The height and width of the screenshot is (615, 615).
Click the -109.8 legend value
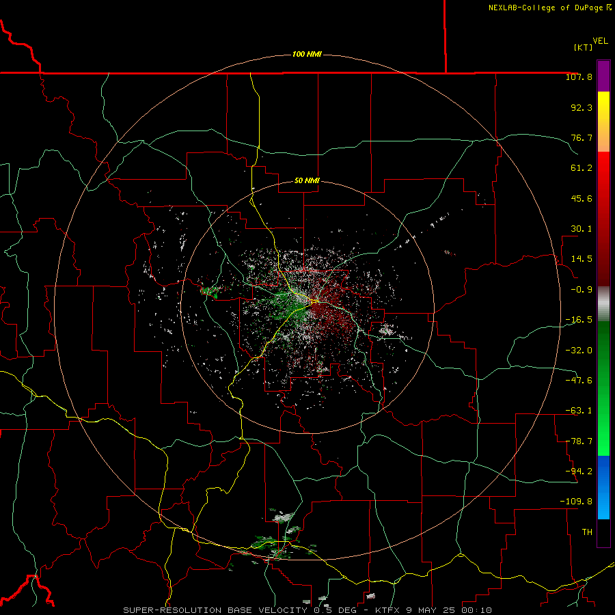point(576,502)
